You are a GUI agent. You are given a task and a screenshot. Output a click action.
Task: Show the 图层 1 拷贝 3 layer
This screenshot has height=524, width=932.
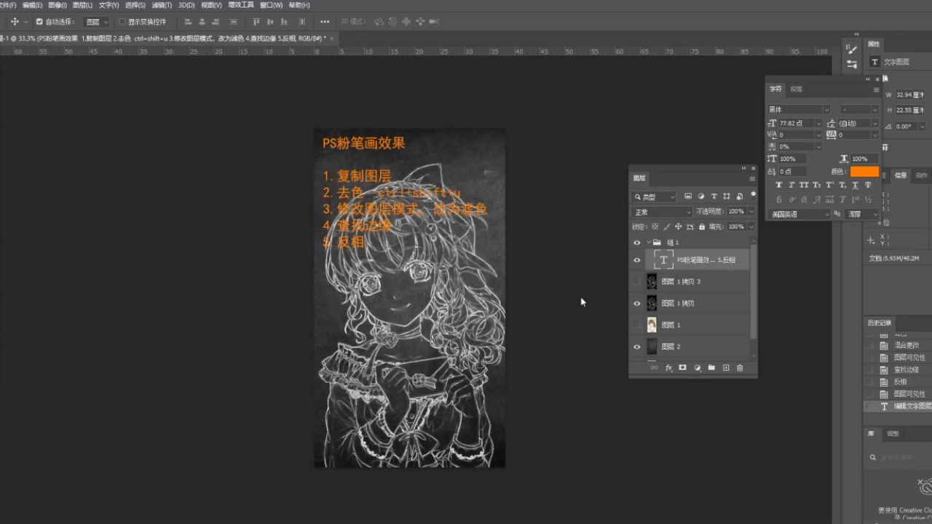click(x=637, y=281)
